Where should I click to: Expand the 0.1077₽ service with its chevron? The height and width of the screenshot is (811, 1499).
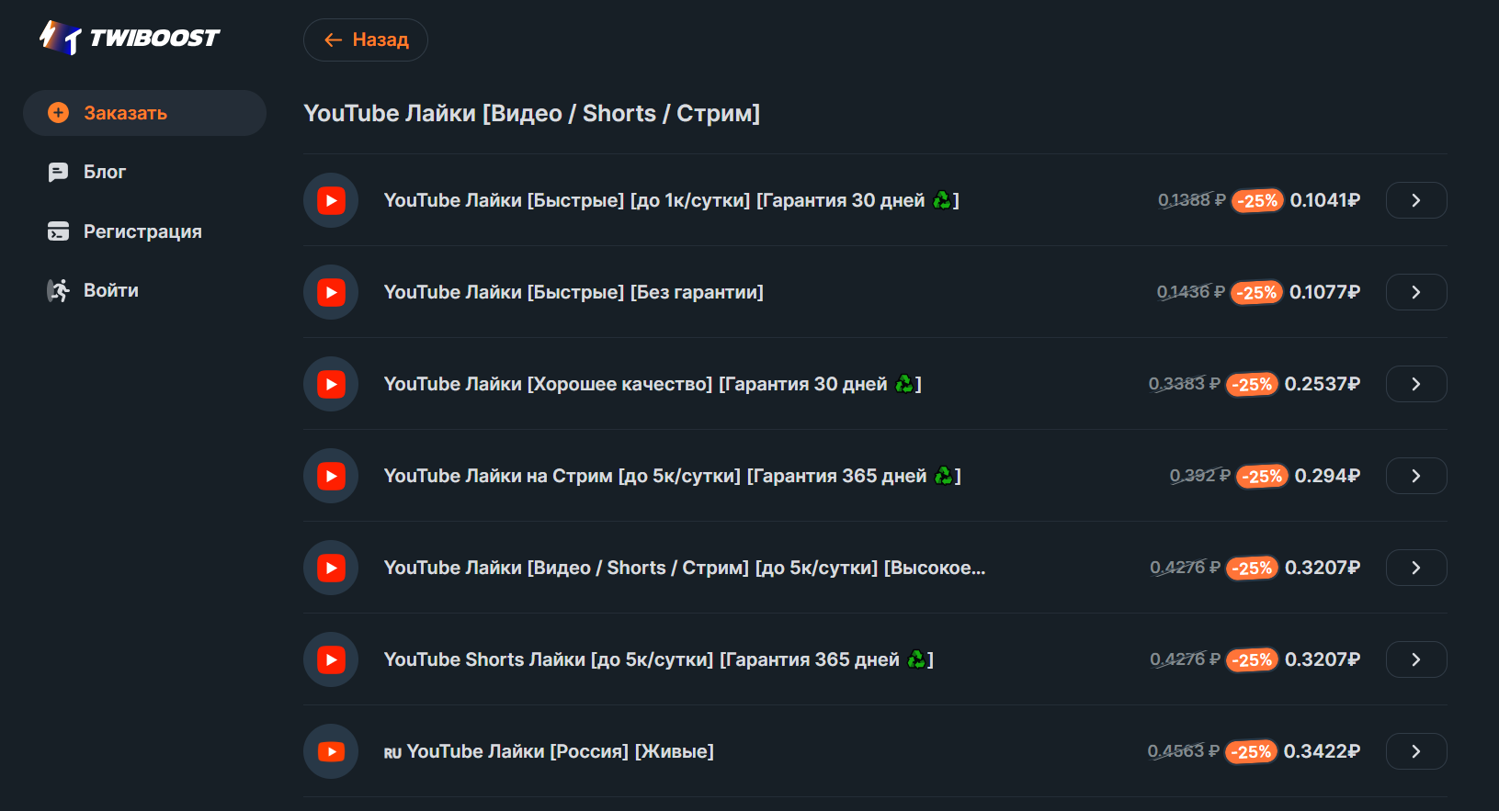[x=1416, y=292]
